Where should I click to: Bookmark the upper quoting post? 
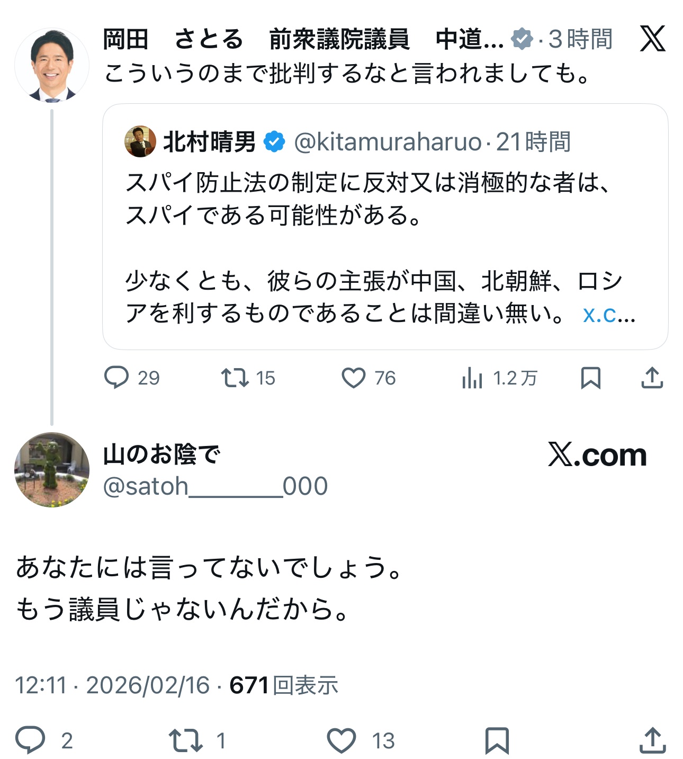(x=590, y=378)
